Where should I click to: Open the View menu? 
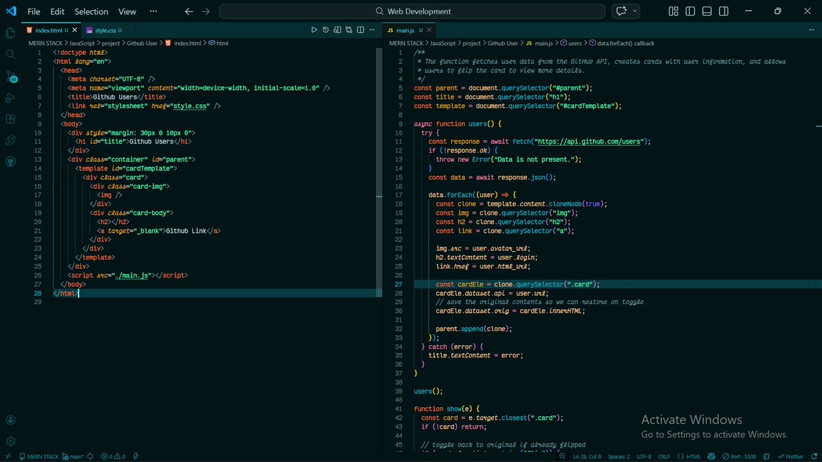[127, 11]
